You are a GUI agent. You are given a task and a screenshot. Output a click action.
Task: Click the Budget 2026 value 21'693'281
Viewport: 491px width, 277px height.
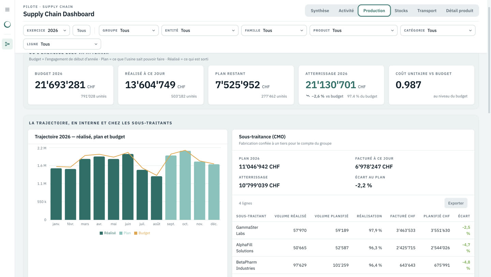click(60, 85)
